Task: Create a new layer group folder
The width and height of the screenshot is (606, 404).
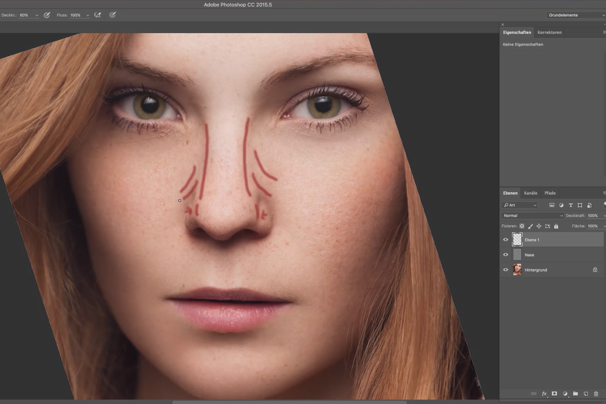Action: [x=576, y=393]
